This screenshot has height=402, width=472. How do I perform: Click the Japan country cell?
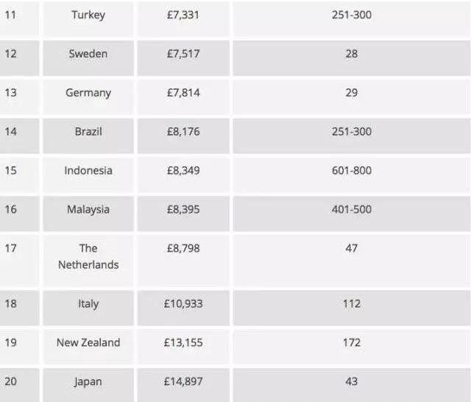click(88, 385)
